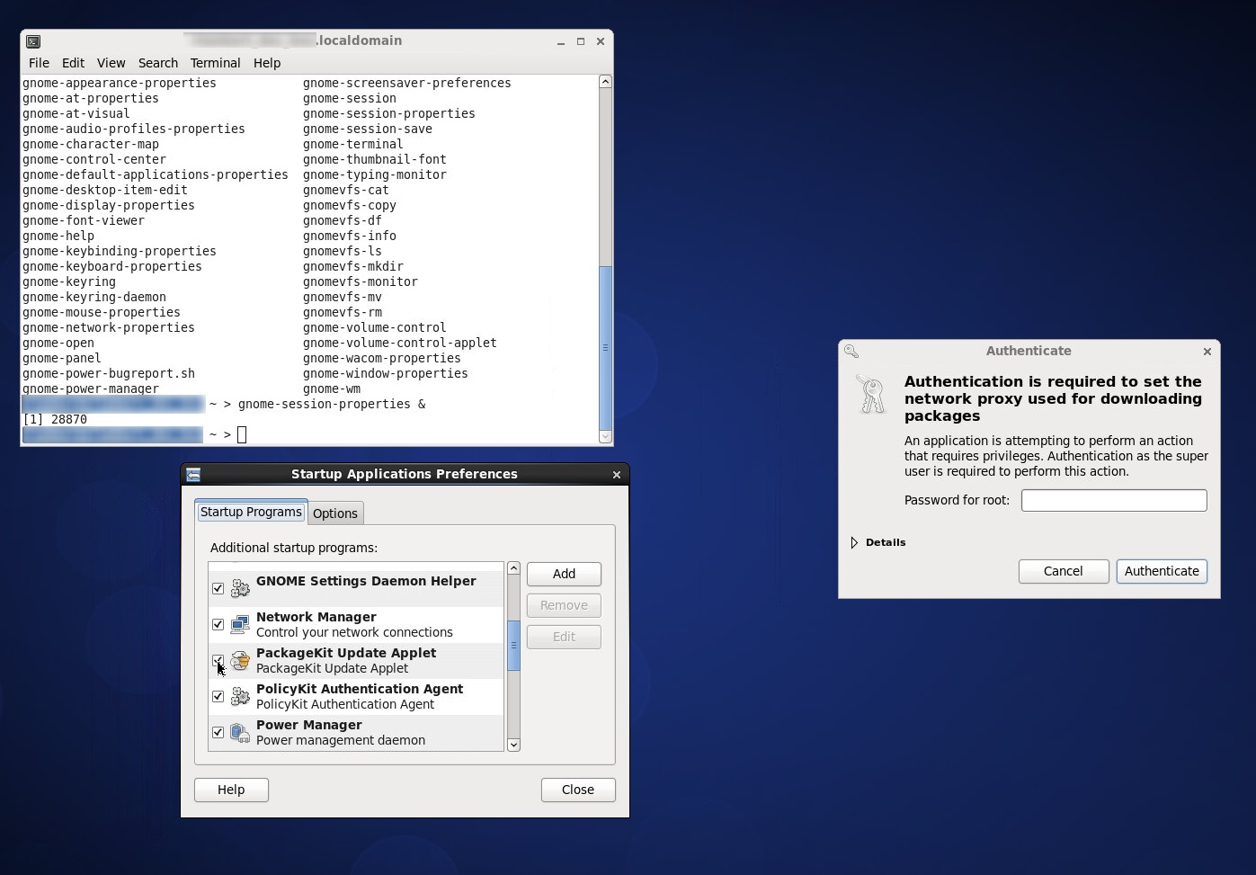Click 'gnomevfs-monitor' in the terminal output
Screen dimensions: 1256x875
point(361,281)
